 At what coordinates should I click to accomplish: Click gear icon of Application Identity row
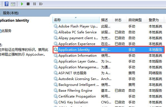click(56, 49)
